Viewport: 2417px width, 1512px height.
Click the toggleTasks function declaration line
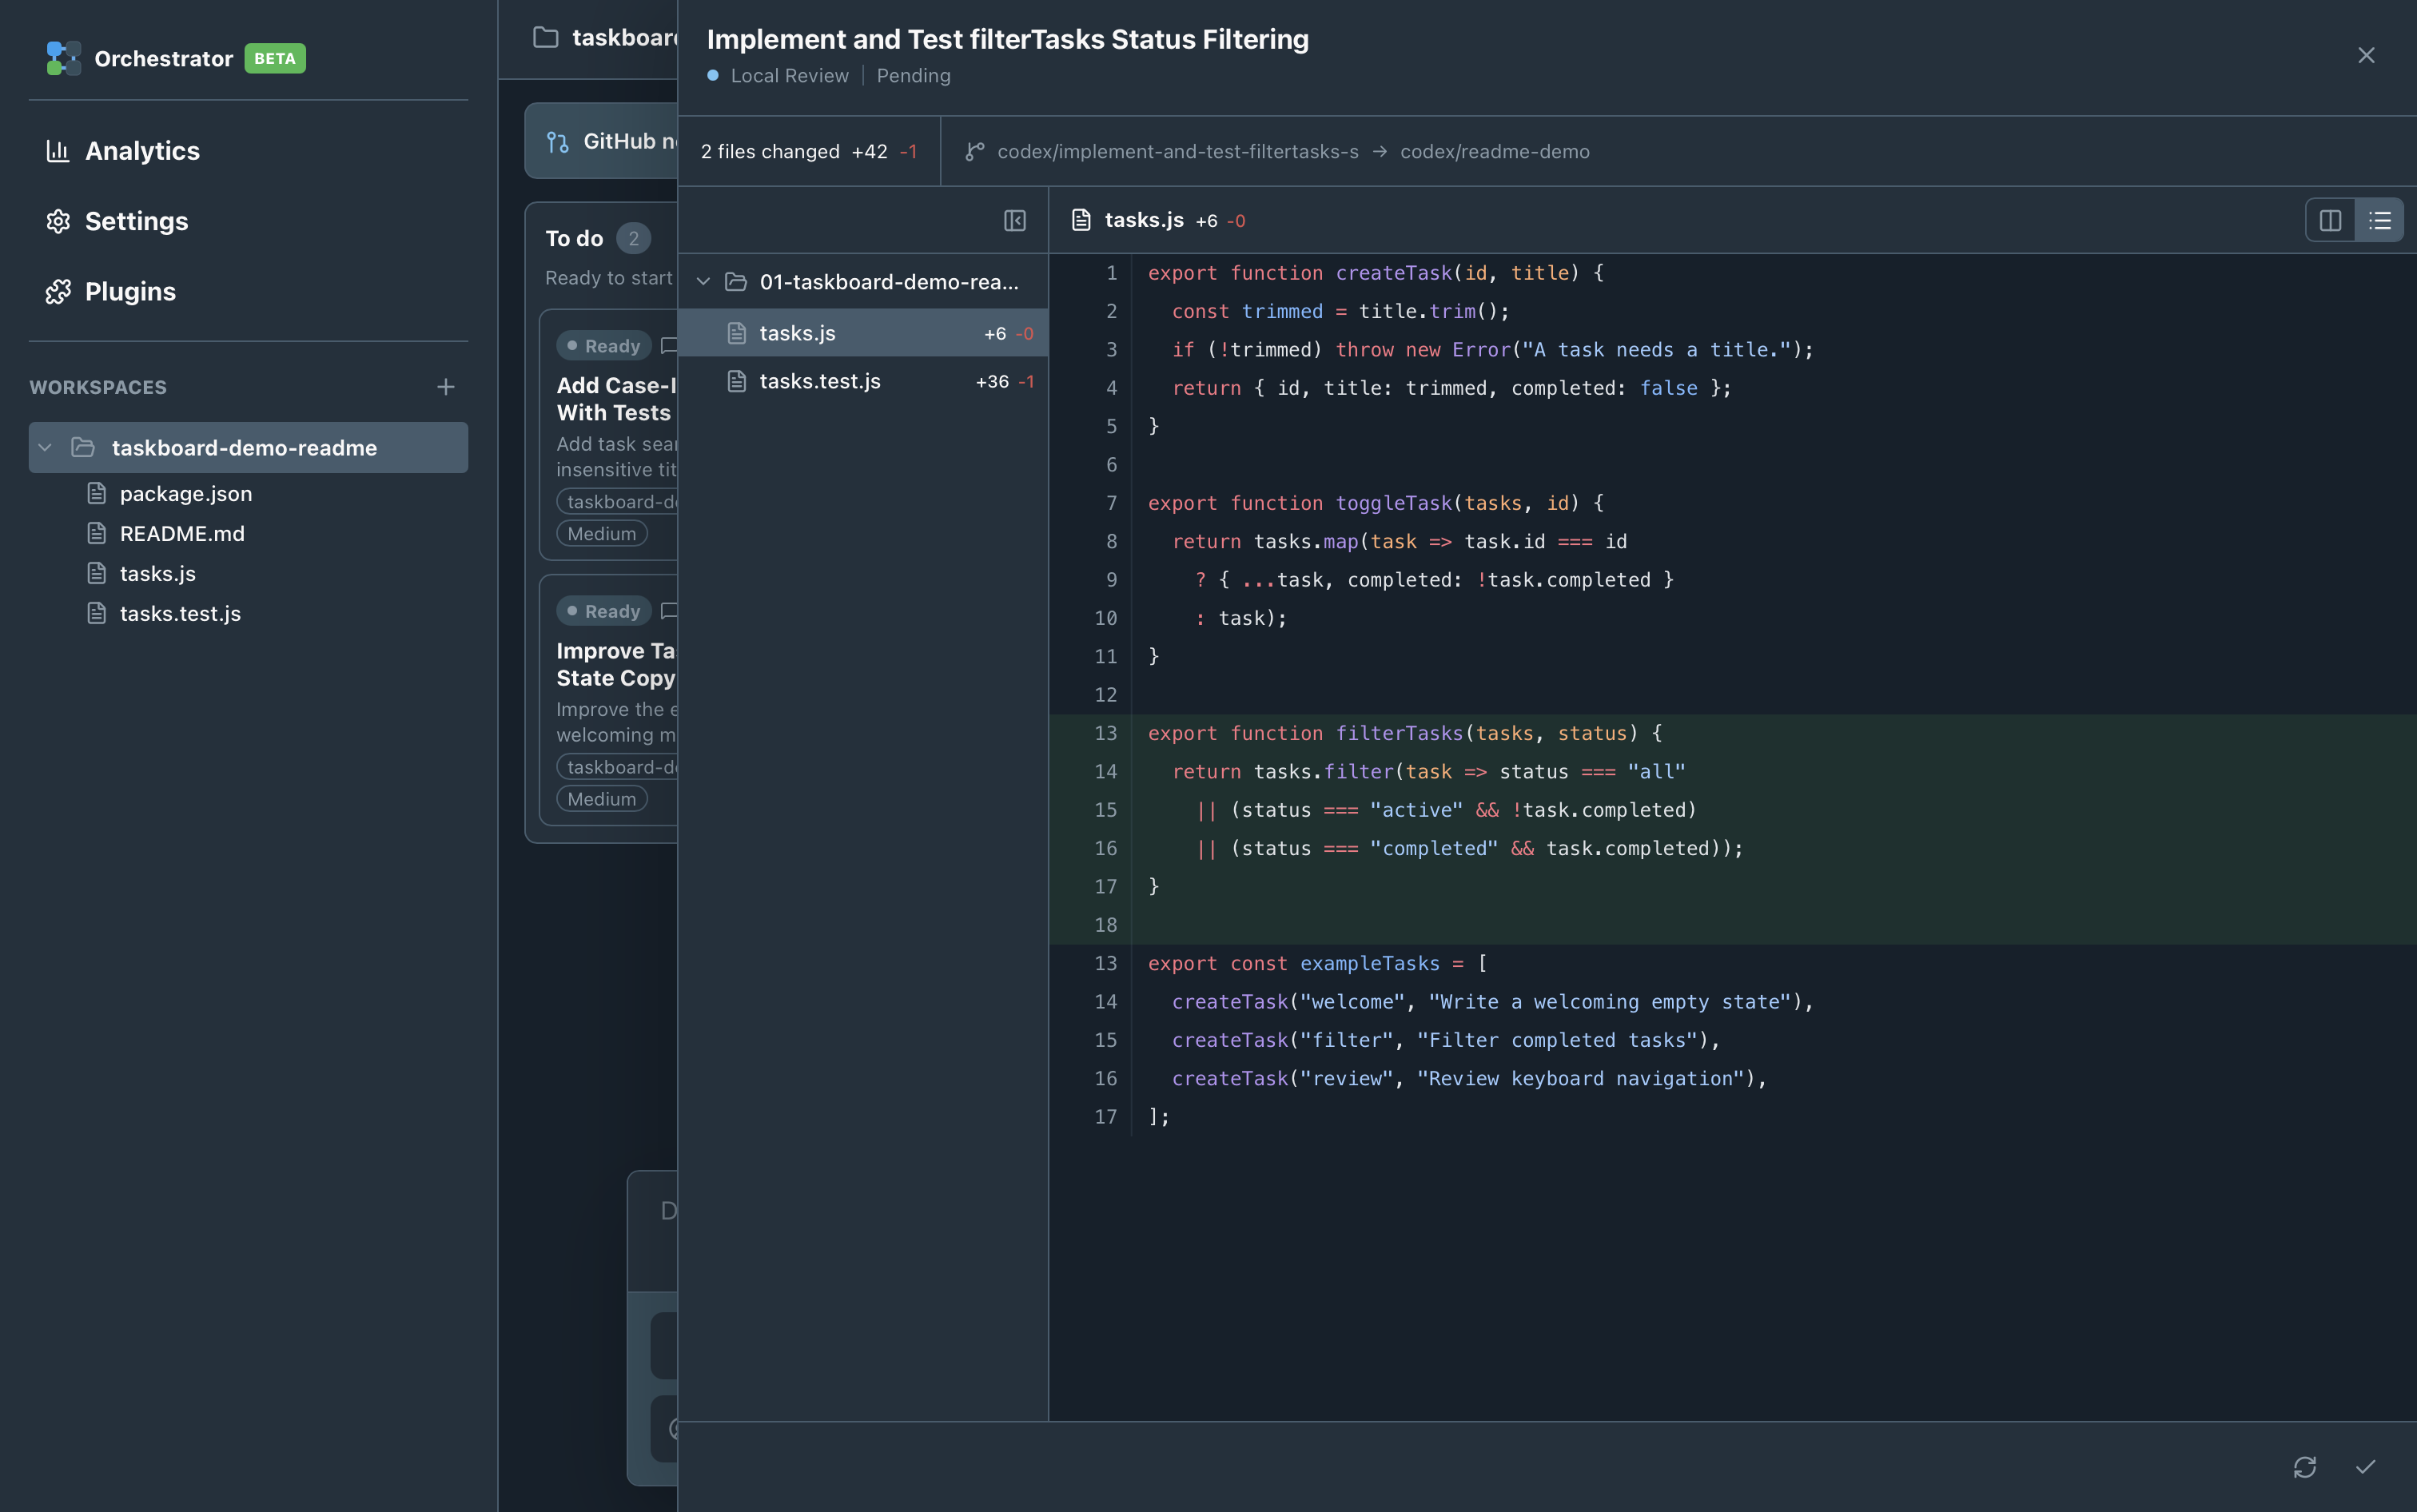click(1375, 503)
